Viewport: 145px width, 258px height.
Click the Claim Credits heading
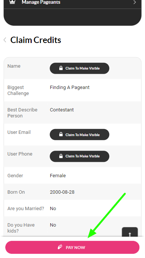35,40
